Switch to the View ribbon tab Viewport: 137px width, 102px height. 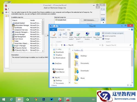click(x=69, y=30)
